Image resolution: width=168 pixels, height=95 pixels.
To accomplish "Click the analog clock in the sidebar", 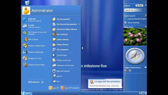I will coord(135,56).
